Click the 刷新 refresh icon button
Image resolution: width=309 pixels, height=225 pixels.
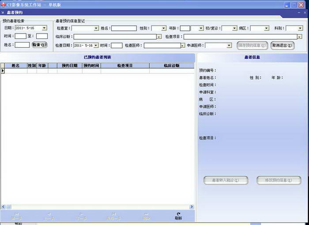(x=178, y=216)
